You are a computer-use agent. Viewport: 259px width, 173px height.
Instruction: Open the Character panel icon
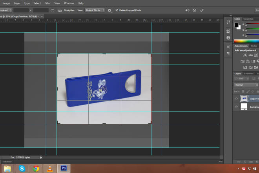point(228,47)
